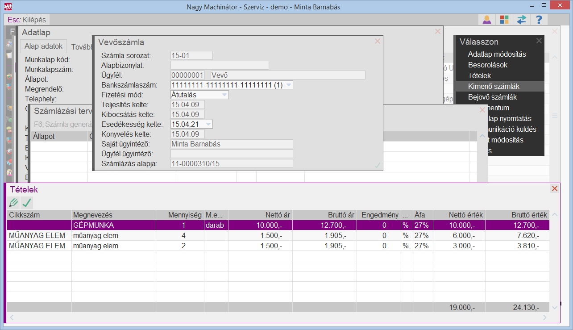Choose Tételek in the Válasszon menu
Image resolution: width=573 pixels, height=330 pixels.
point(479,76)
